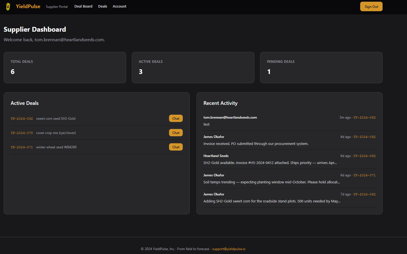Select the Active Deals stat card
This screenshot has height=254, width=407.
pos(193,68)
